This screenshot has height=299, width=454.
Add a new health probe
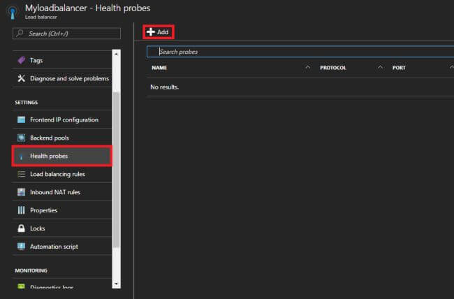click(x=159, y=32)
